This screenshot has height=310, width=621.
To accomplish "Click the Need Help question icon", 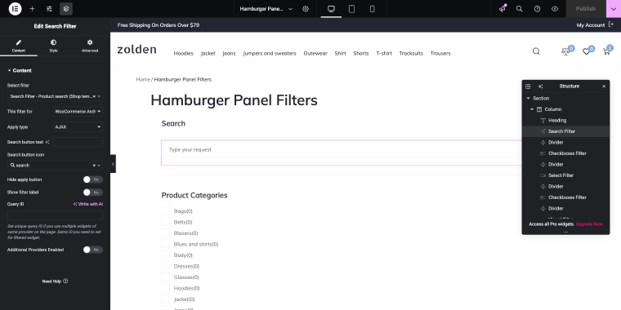I will tap(65, 281).
